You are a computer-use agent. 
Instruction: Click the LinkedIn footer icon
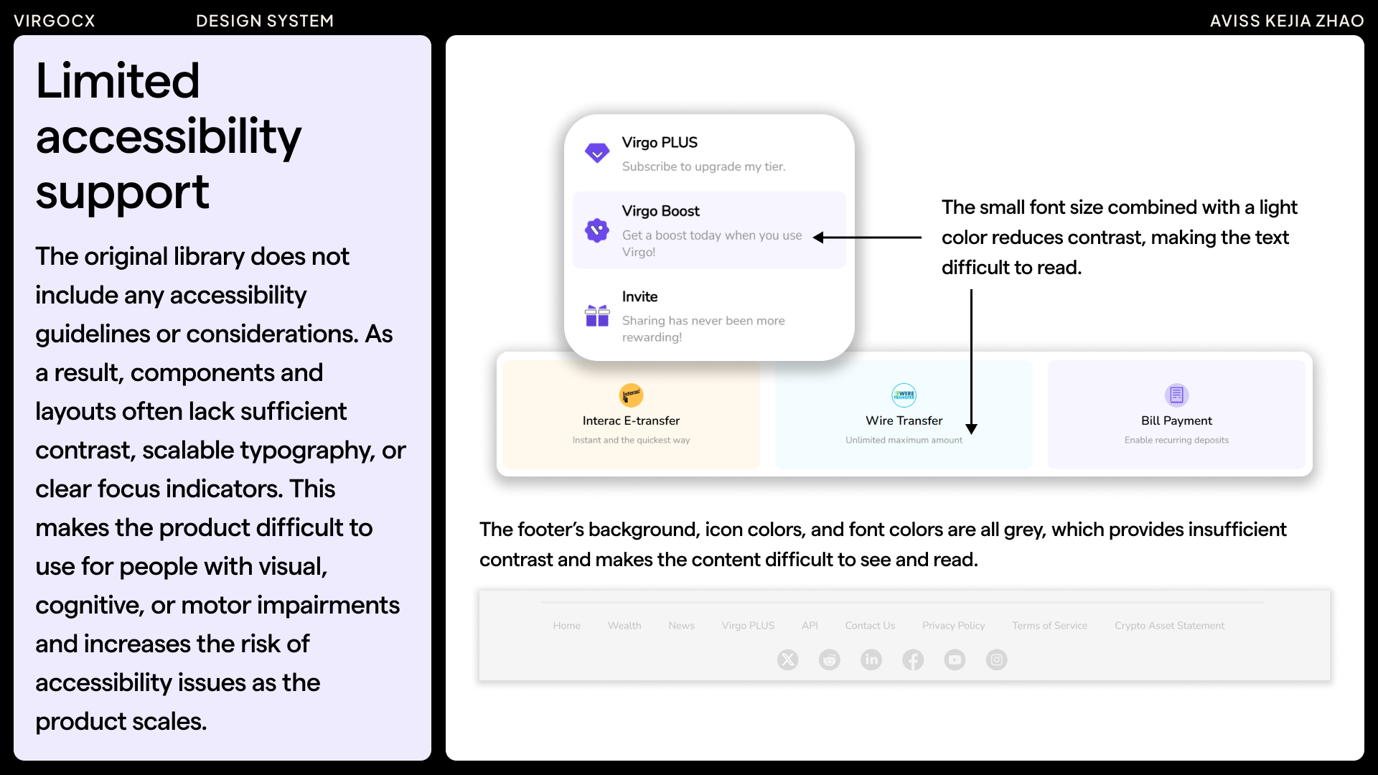pos(871,659)
